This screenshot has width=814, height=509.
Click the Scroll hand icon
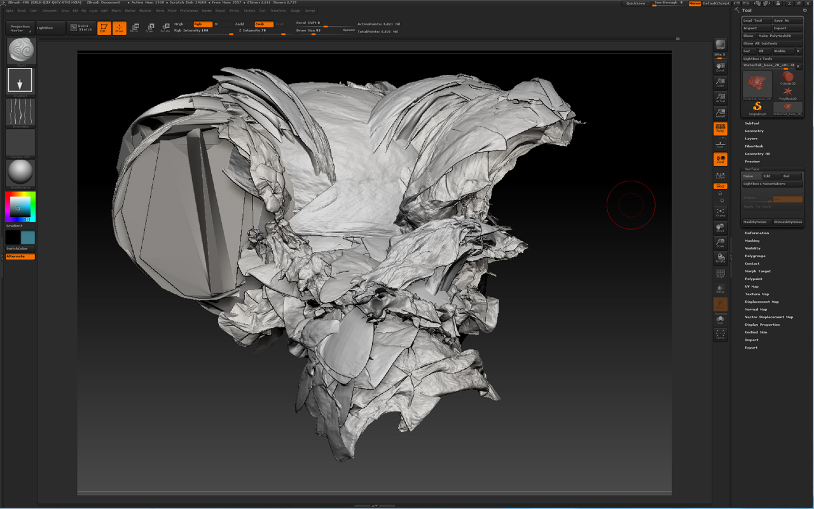point(720,67)
